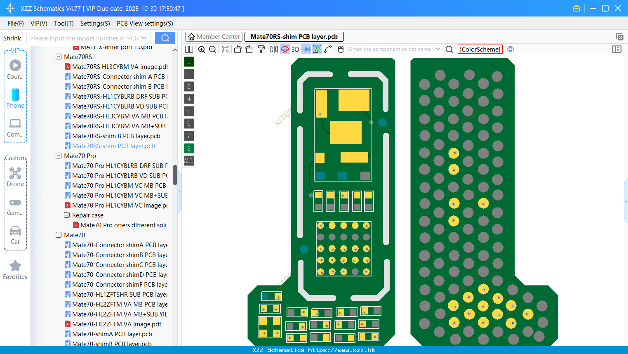
Task: Toggle split view layout icon
Action: 189,49
